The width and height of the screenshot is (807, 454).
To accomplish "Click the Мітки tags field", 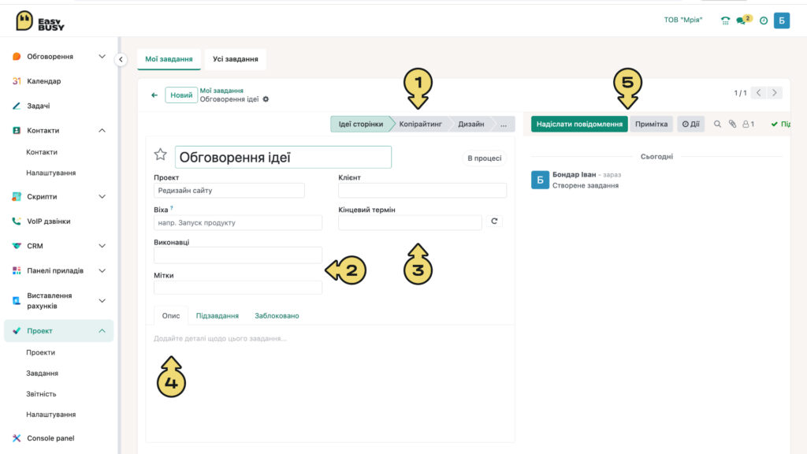I will point(238,288).
